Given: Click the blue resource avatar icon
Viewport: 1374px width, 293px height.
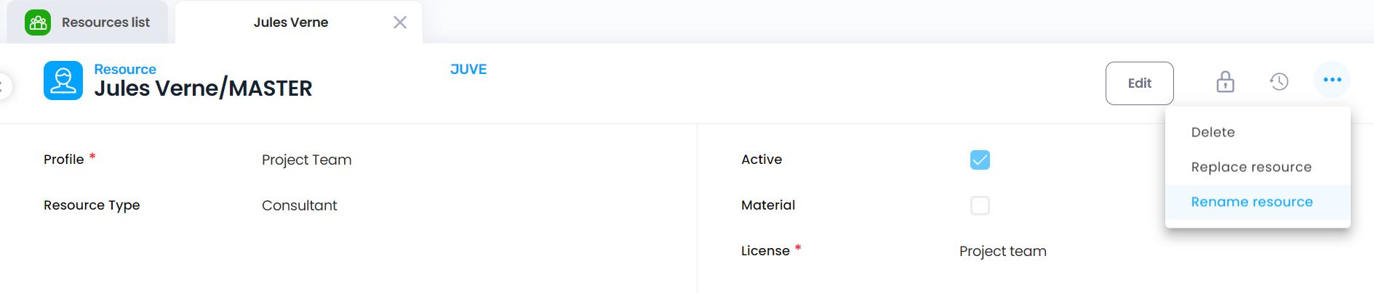Looking at the screenshot, I should (63, 81).
